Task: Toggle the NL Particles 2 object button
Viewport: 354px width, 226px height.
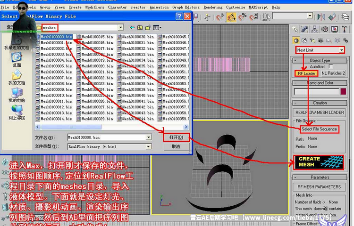Action: [333, 73]
